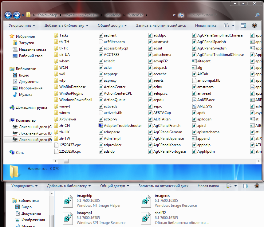Open Добавить в библиотеку dropdown in background window

(69, 186)
